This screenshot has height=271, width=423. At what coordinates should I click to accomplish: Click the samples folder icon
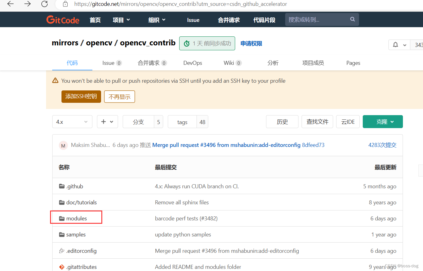point(61,235)
